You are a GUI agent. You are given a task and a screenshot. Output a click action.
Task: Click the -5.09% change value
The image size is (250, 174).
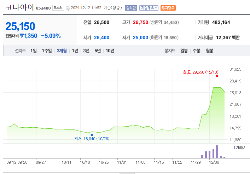tap(51, 36)
